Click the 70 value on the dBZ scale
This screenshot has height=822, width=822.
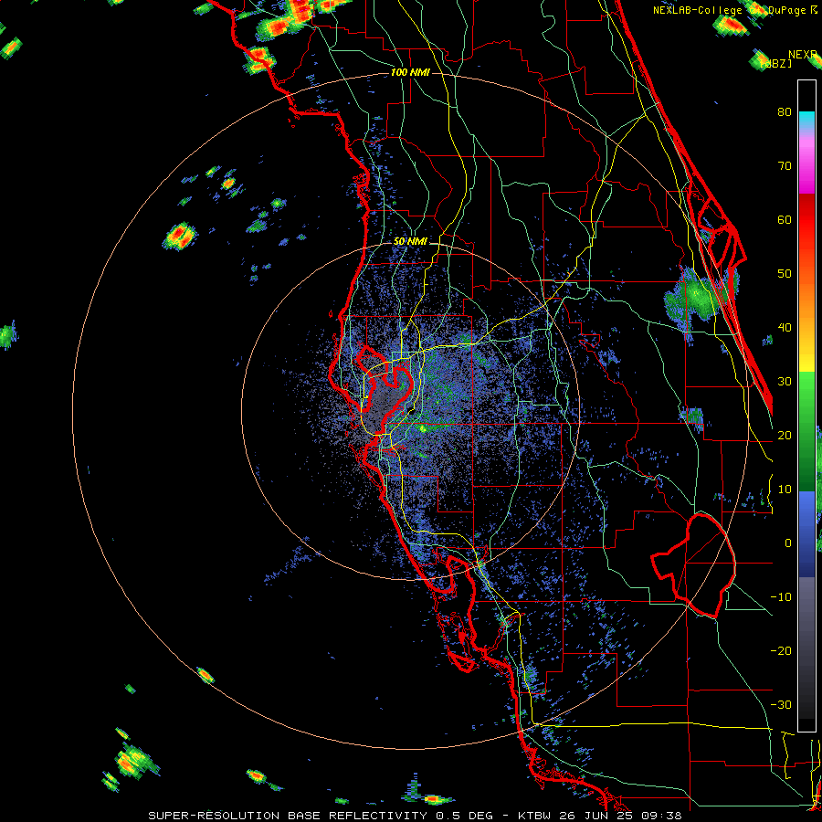785,166
